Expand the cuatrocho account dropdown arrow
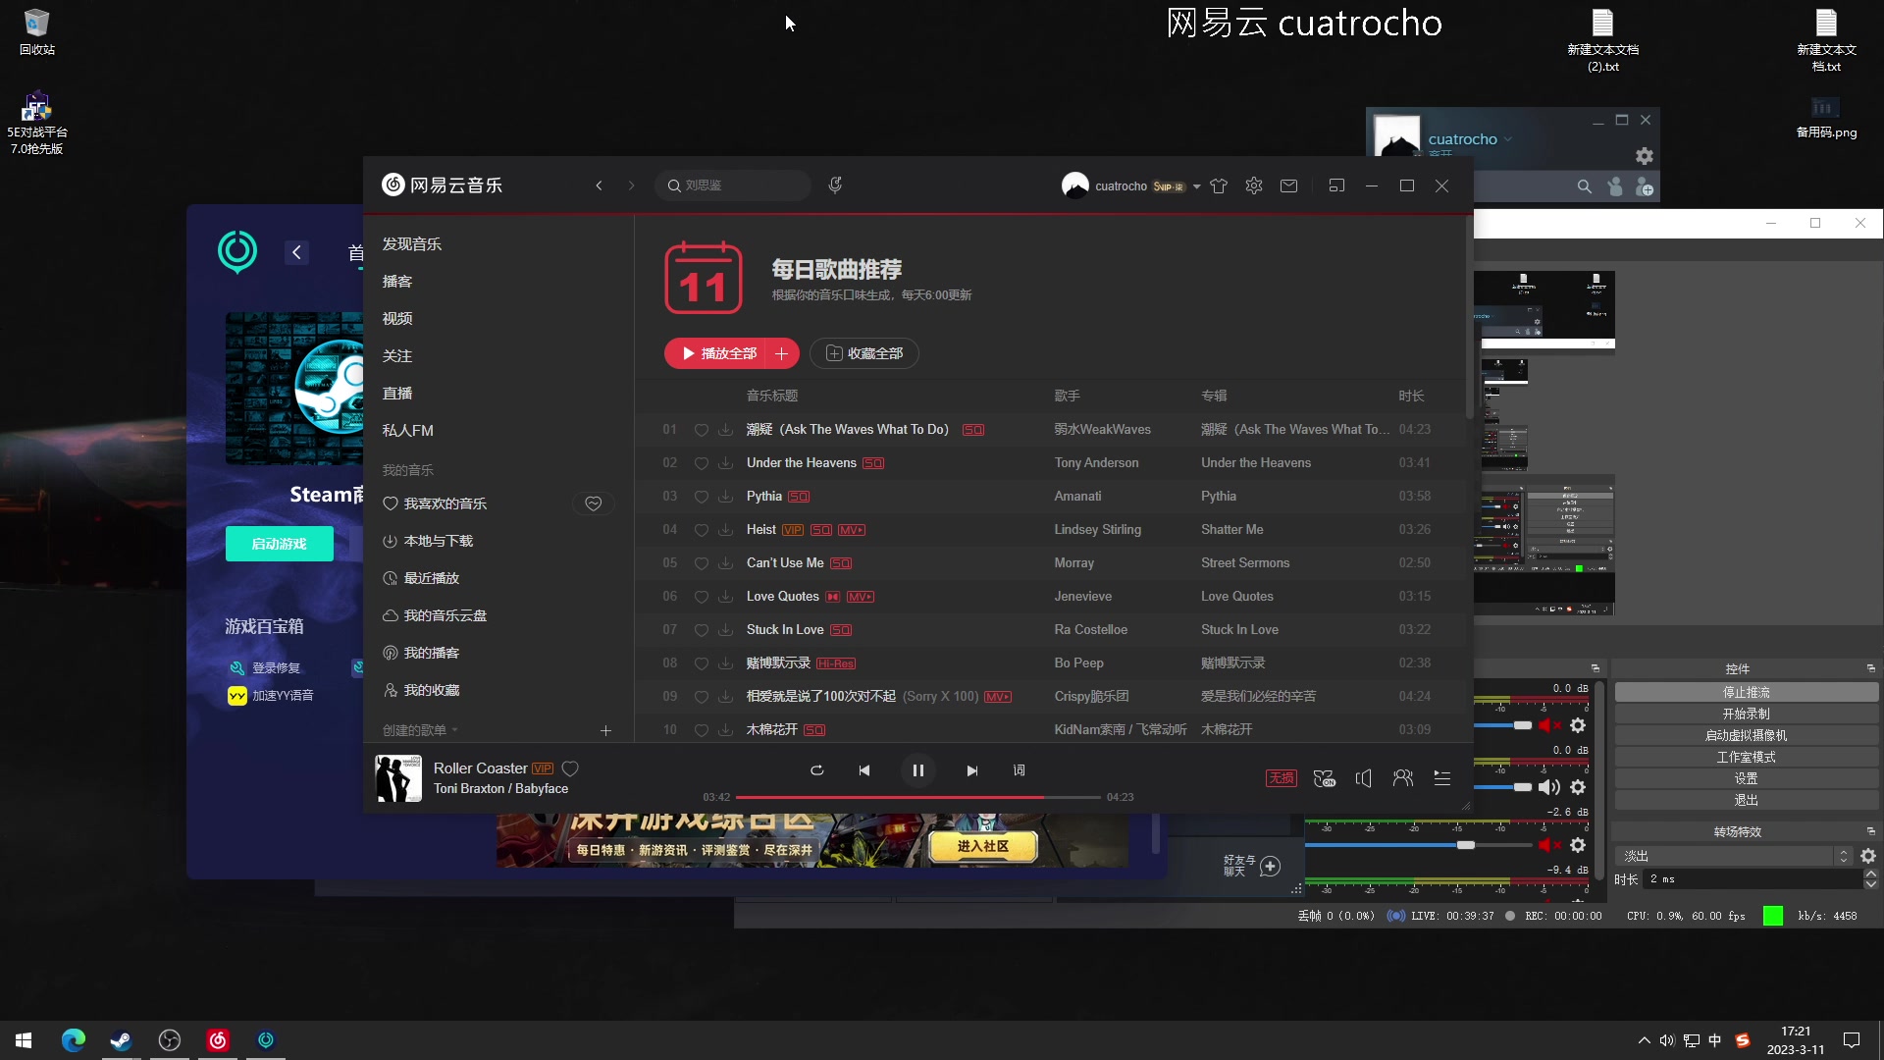 [1197, 186]
